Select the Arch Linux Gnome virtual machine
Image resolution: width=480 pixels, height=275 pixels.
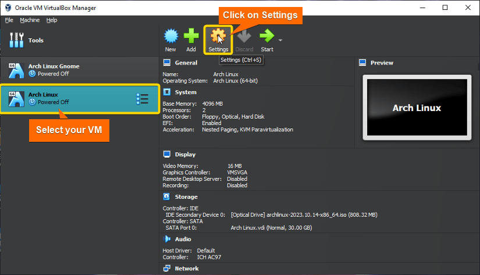coord(80,70)
